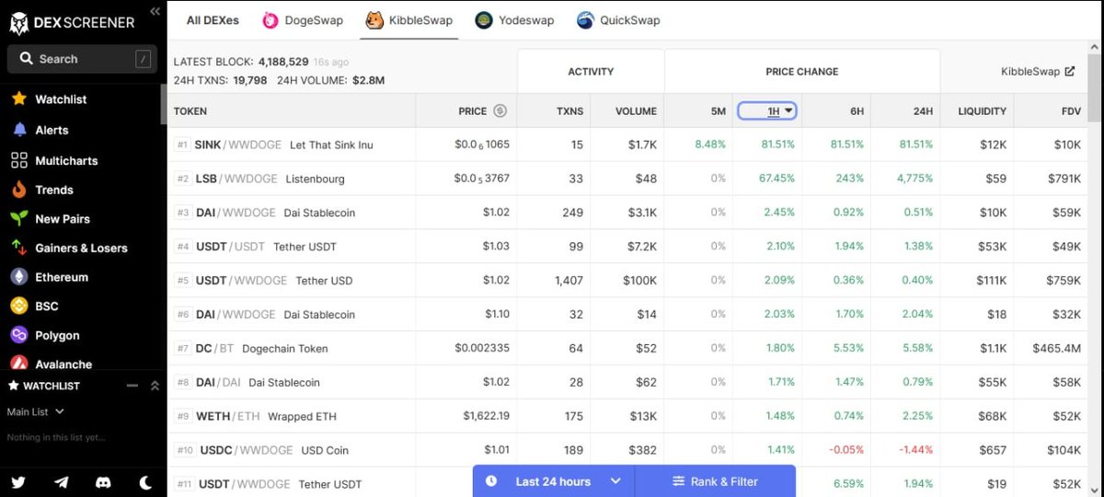Open Last 24 hours dropdown
Screen dimensions: 1104x497
click(x=554, y=481)
